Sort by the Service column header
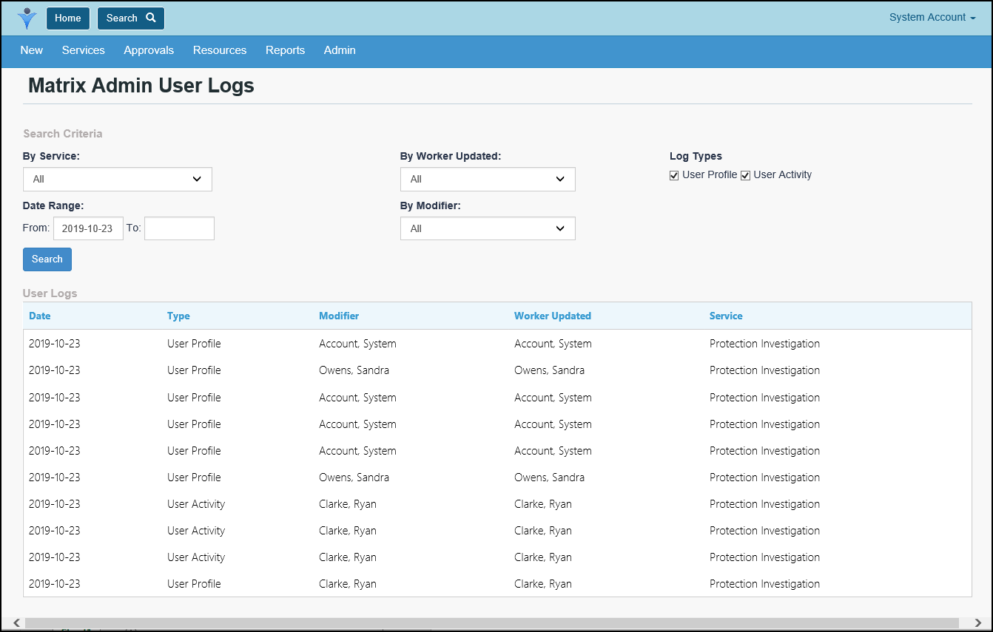Viewport: 993px width, 632px height. point(726,316)
